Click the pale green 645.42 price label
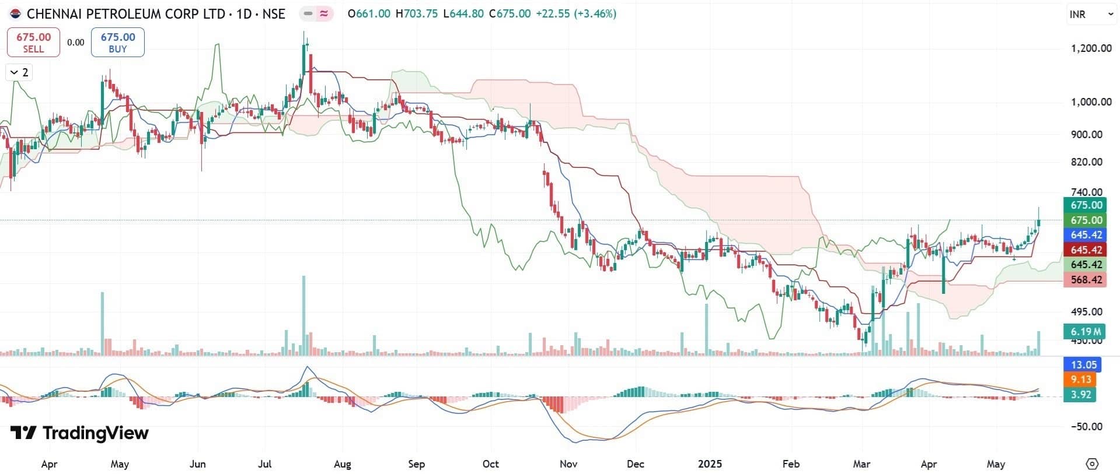The width and height of the screenshot is (1120, 474). point(1086,265)
